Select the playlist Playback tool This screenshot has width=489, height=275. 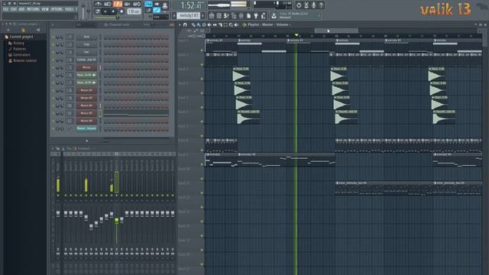(236, 24)
